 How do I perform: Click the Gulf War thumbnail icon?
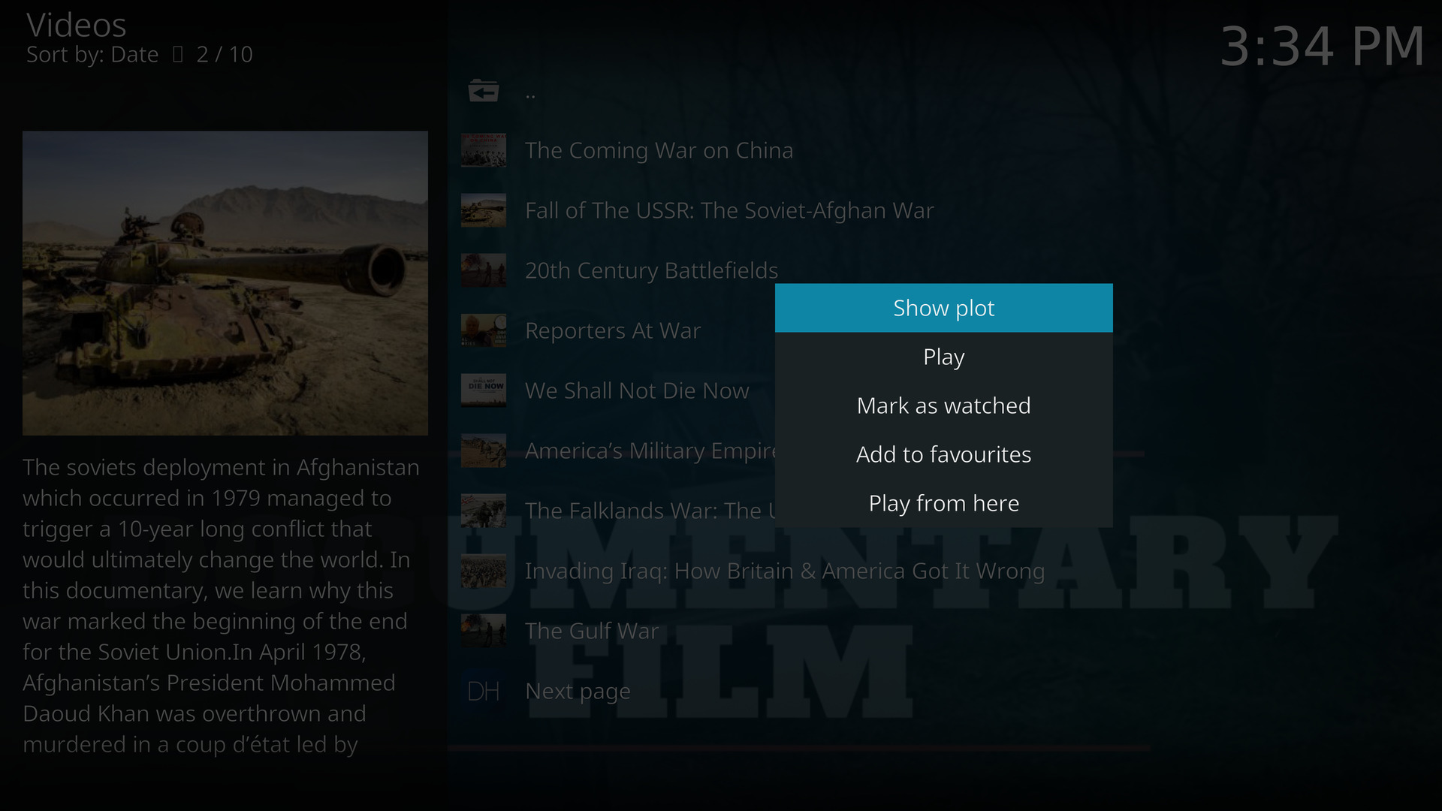[x=484, y=631]
